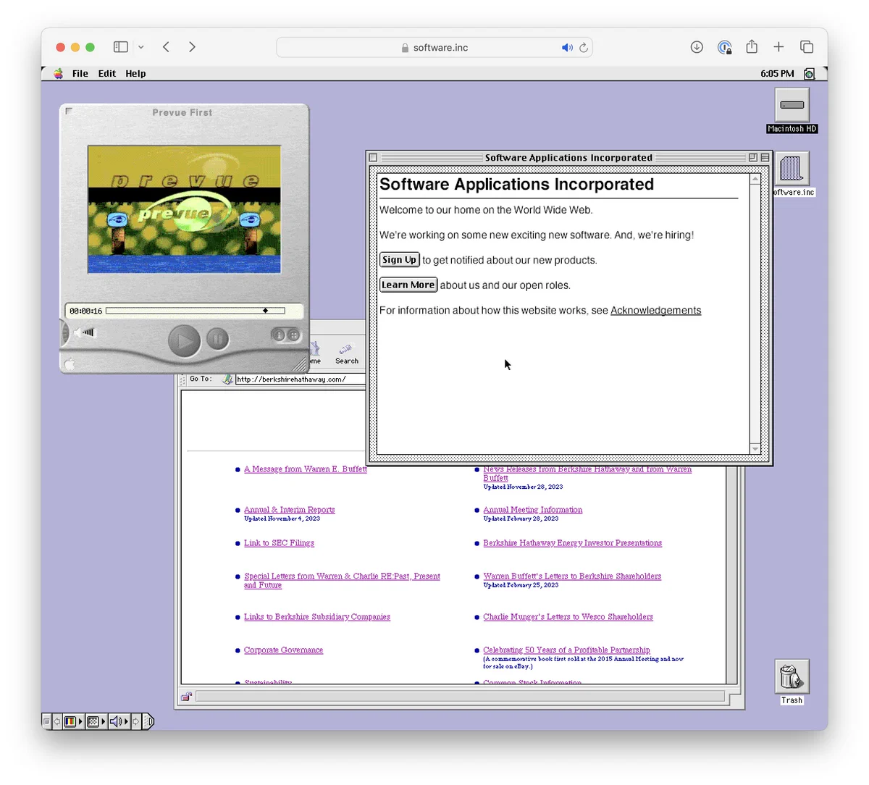The image size is (869, 785).
Task: Open Warren Buffett's Letters to Berkshire Shareholders link
Action: [x=572, y=576]
